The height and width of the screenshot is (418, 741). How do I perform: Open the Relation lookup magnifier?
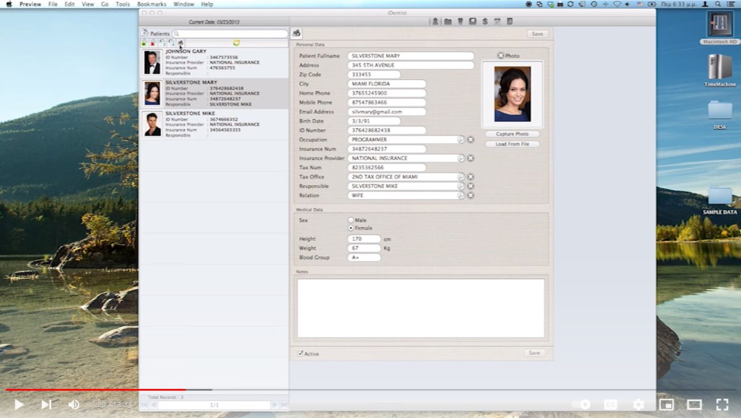pos(461,195)
